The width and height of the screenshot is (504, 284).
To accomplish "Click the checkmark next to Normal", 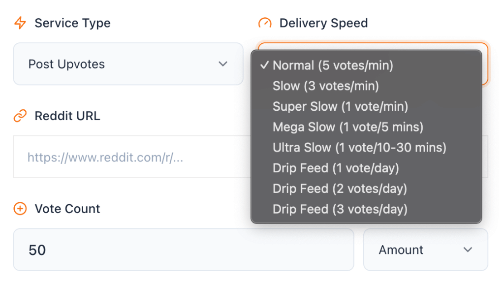I will (x=266, y=65).
